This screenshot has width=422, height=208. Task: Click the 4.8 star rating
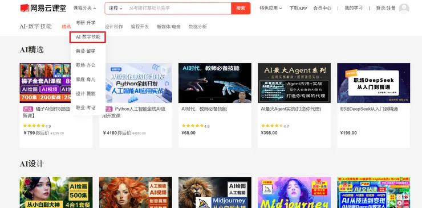coord(196,126)
